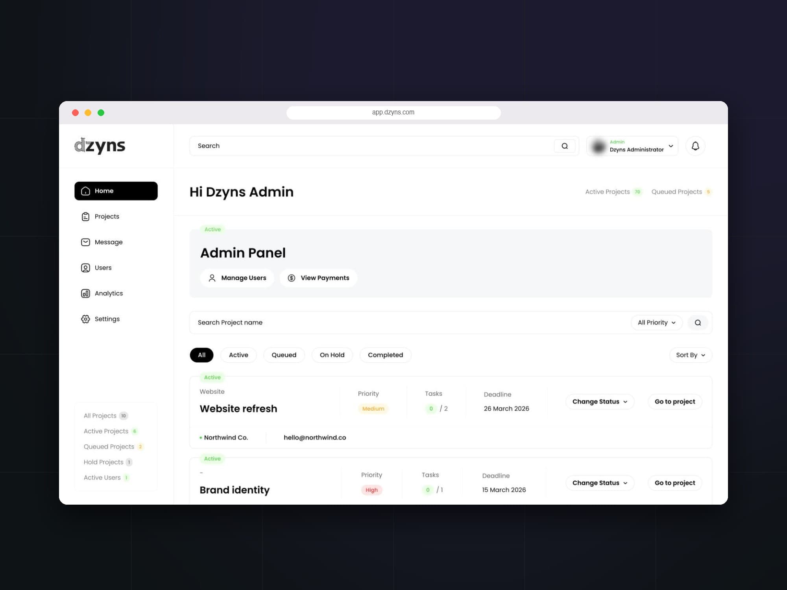Go to project Website refresh
The width and height of the screenshot is (787, 590).
click(674, 402)
